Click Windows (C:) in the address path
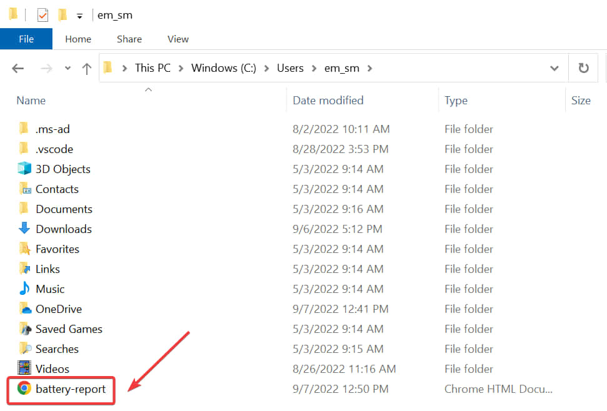The height and width of the screenshot is (411, 607). pyautogui.click(x=224, y=68)
